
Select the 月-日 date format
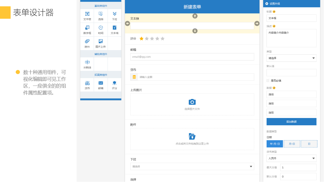(292, 144)
